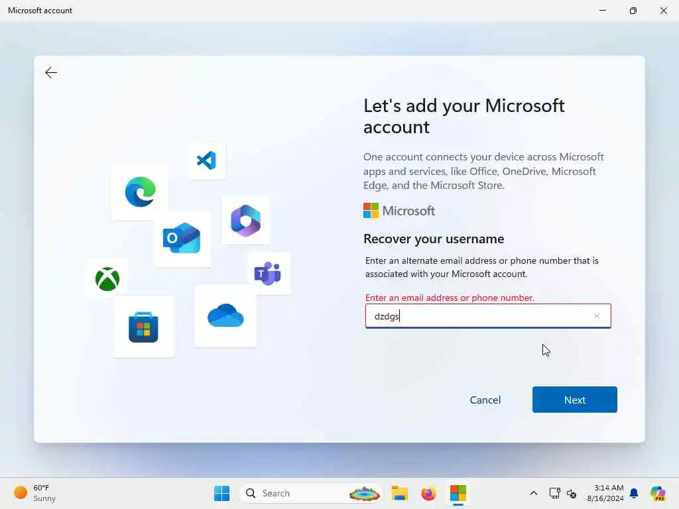Click the Outlook icon tile
Screen dimensions: 679x509
tap(182, 239)
